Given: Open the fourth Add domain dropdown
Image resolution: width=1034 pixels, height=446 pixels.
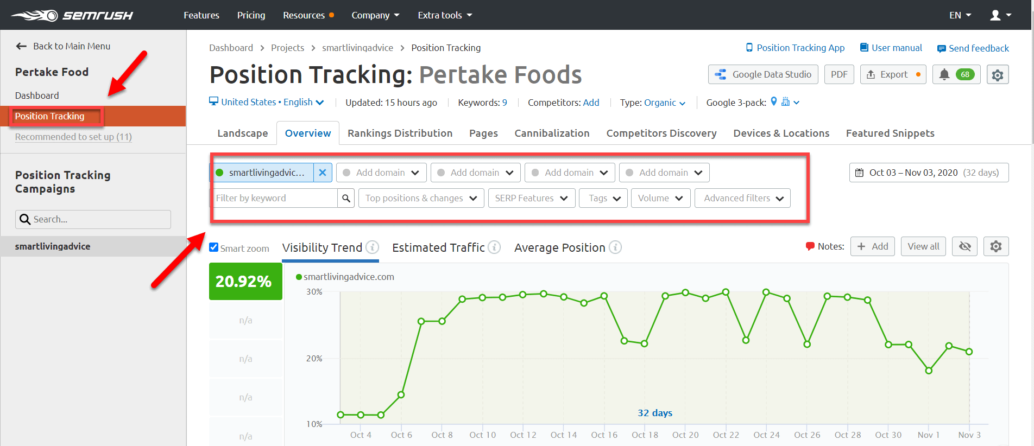Looking at the screenshot, I should [664, 173].
